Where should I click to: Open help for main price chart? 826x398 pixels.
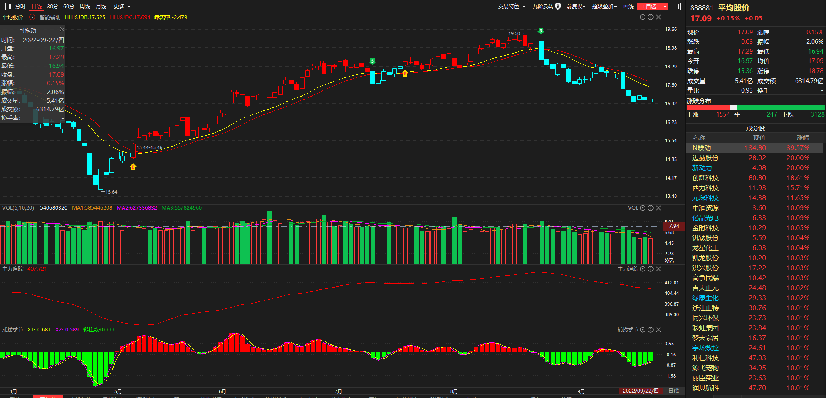[651, 17]
